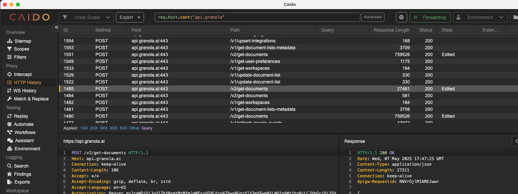Toggle the Other status filter
This screenshot has width=518, height=194.
click(134, 128)
